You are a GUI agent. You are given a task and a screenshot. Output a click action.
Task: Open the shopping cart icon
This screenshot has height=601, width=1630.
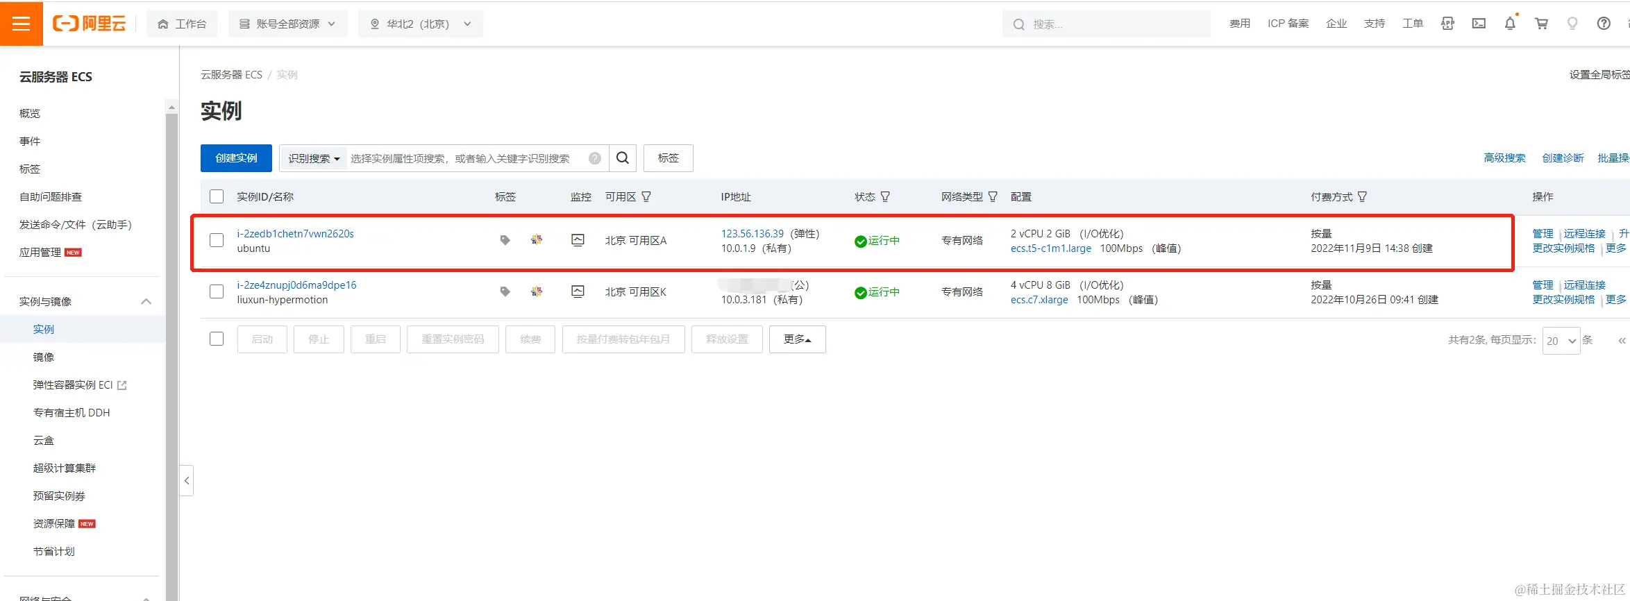pyautogui.click(x=1541, y=24)
